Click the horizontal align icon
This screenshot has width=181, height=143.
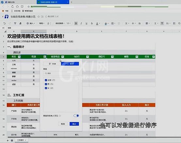(x=126, y=23)
